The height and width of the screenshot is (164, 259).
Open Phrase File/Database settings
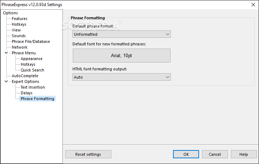pyautogui.click(x=31, y=41)
